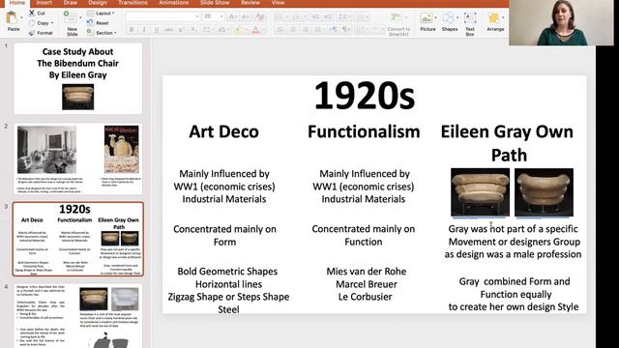Screen dimensions: 619x348
Task: Expand Picture dropdown arrow
Action: pyautogui.click(x=435, y=17)
